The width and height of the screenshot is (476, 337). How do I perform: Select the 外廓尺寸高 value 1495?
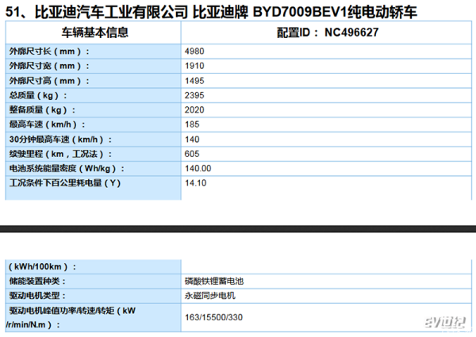click(194, 81)
